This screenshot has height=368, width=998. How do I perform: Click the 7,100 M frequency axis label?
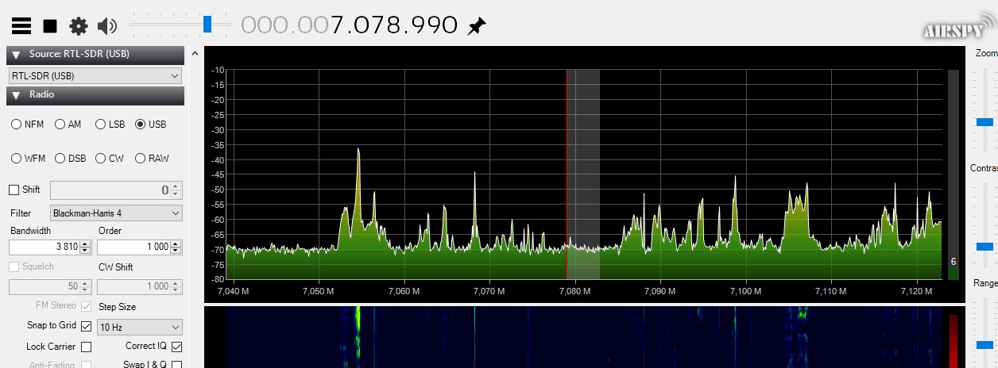point(746,291)
